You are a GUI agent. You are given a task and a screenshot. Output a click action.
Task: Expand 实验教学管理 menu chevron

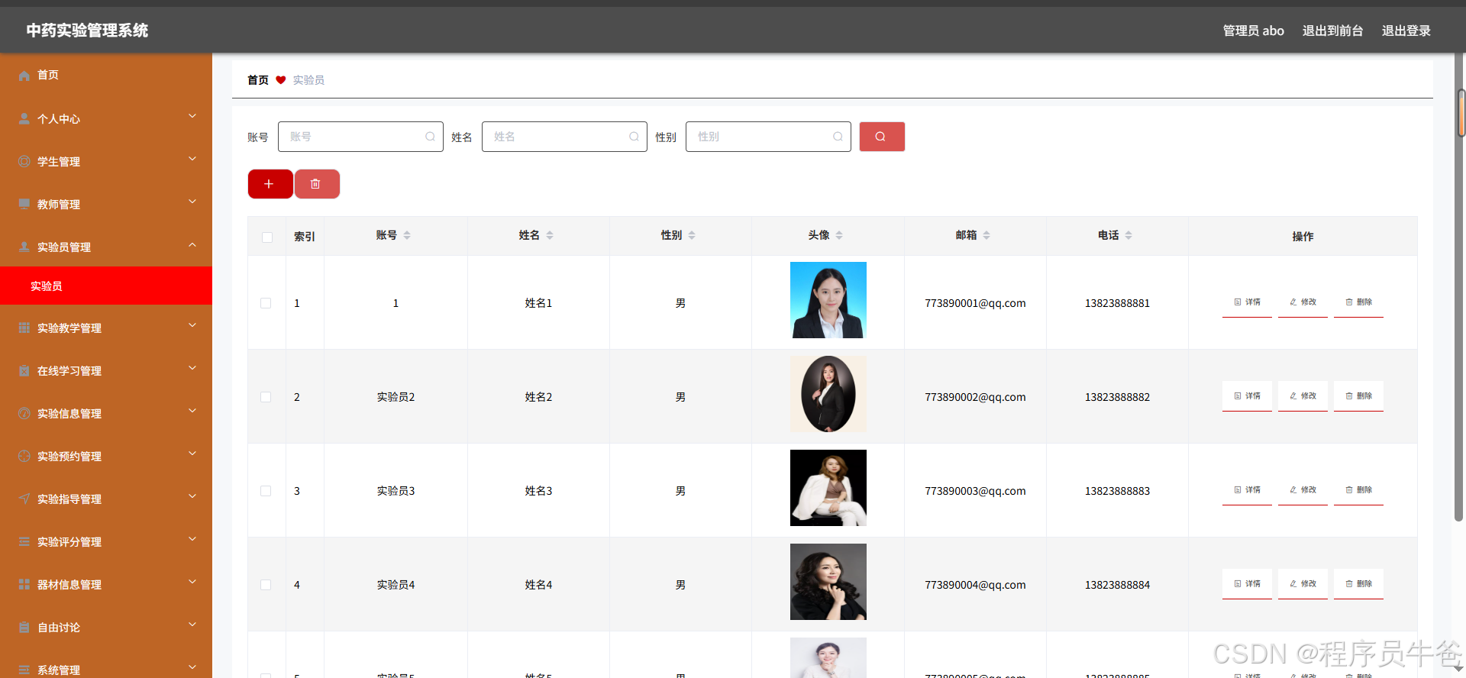[192, 325]
